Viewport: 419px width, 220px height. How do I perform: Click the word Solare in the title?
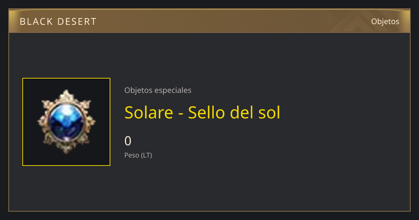pos(149,112)
